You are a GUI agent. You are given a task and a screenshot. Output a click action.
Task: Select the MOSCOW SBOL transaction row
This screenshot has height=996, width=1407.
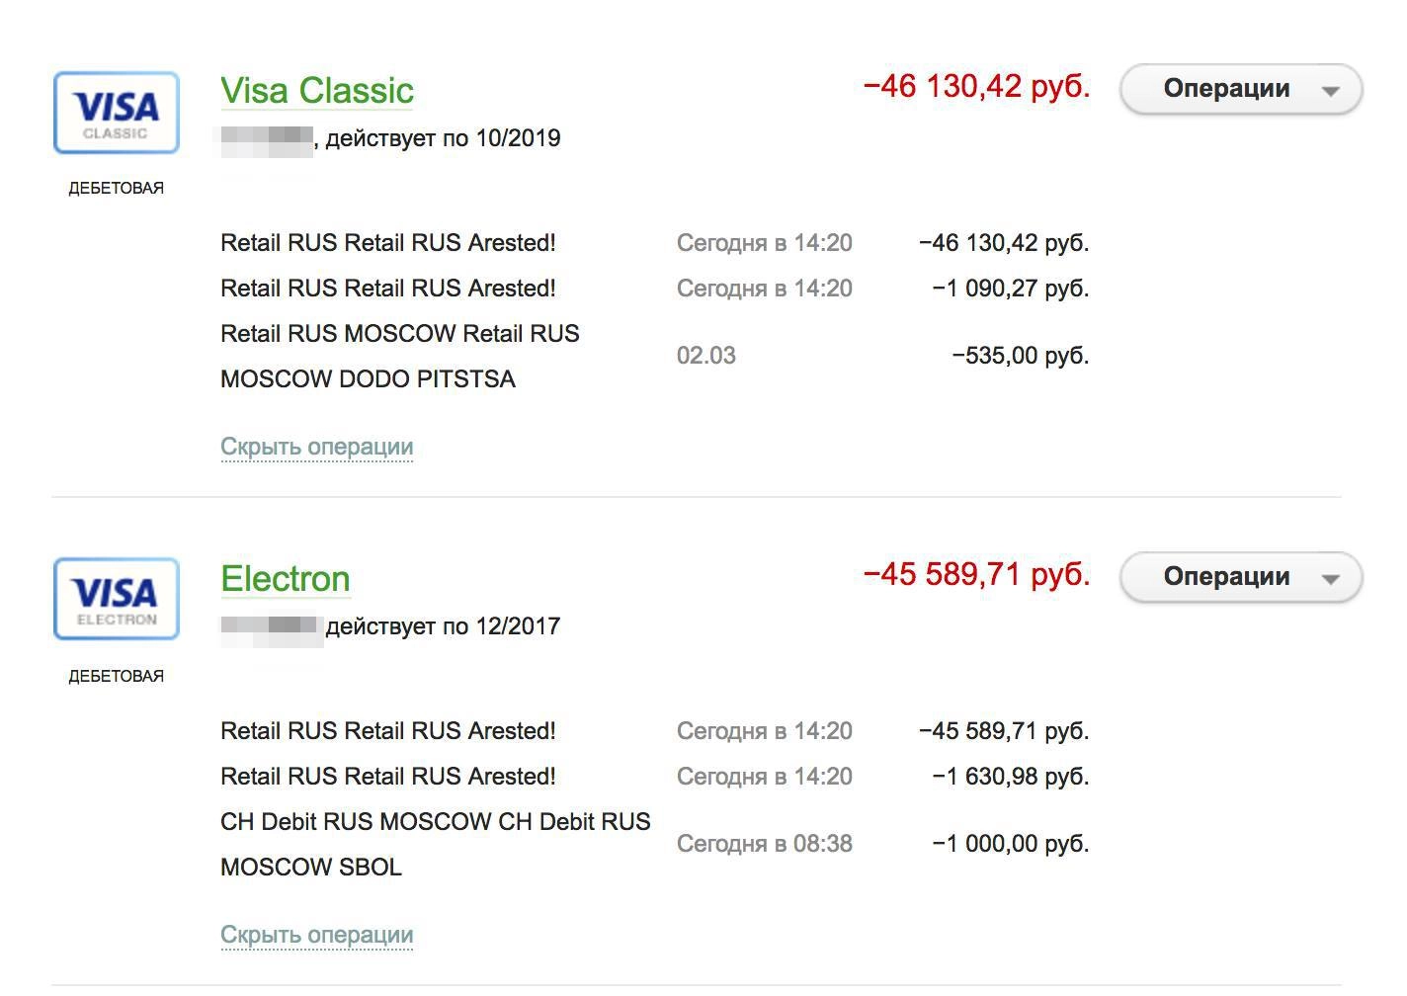pos(435,844)
